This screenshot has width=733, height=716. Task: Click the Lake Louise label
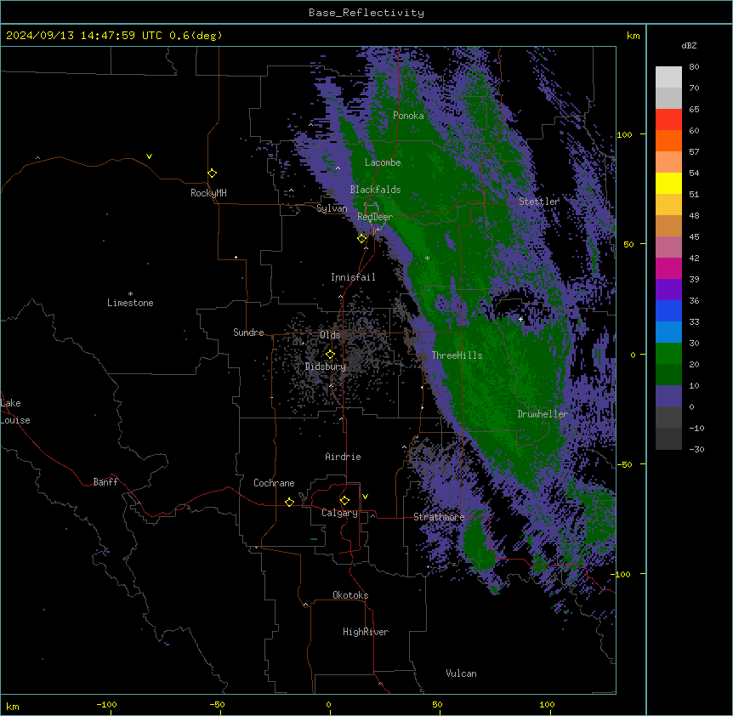pos(15,412)
